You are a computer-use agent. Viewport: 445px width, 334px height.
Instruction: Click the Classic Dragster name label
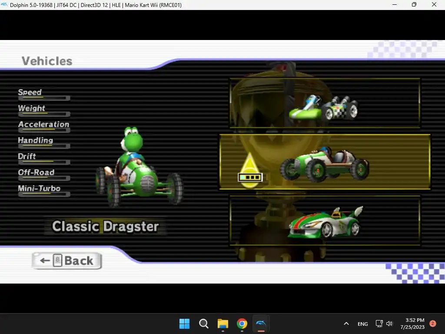(x=105, y=226)
